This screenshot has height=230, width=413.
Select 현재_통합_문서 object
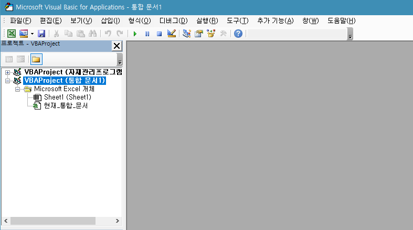tap(66, 106)
